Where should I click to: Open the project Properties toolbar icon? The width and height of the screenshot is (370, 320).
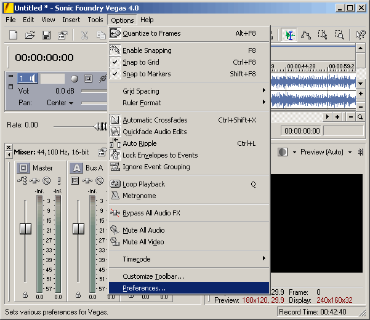click(63, 35)
